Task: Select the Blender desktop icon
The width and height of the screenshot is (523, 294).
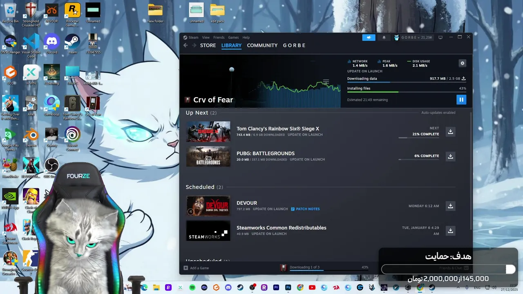Action: click(x=31, y=137)
